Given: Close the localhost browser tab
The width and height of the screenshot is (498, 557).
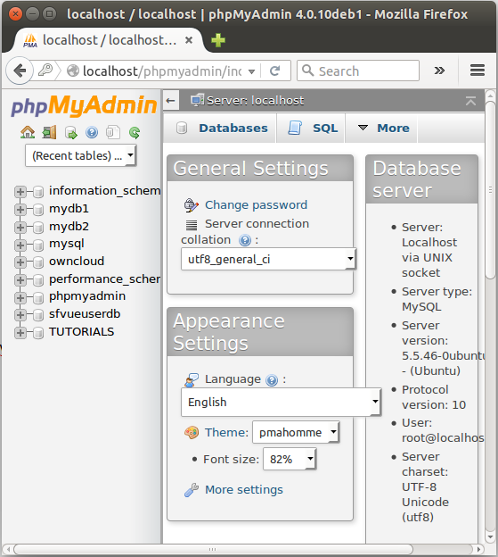Looking at the screenshot, I should 189,40.
